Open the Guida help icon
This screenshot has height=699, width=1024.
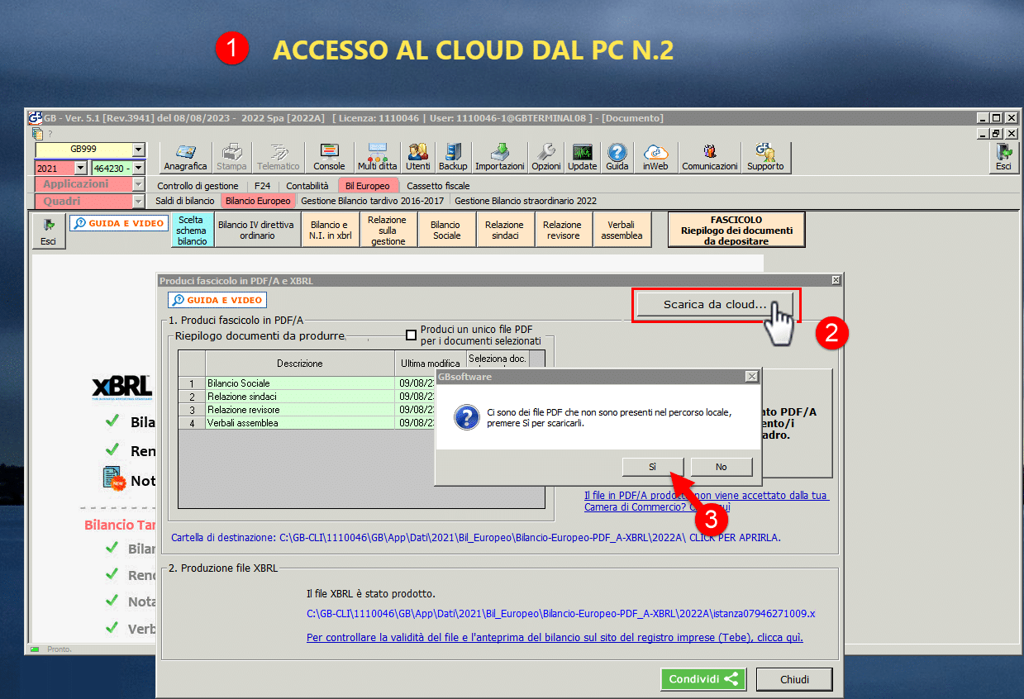pos(617,157)
